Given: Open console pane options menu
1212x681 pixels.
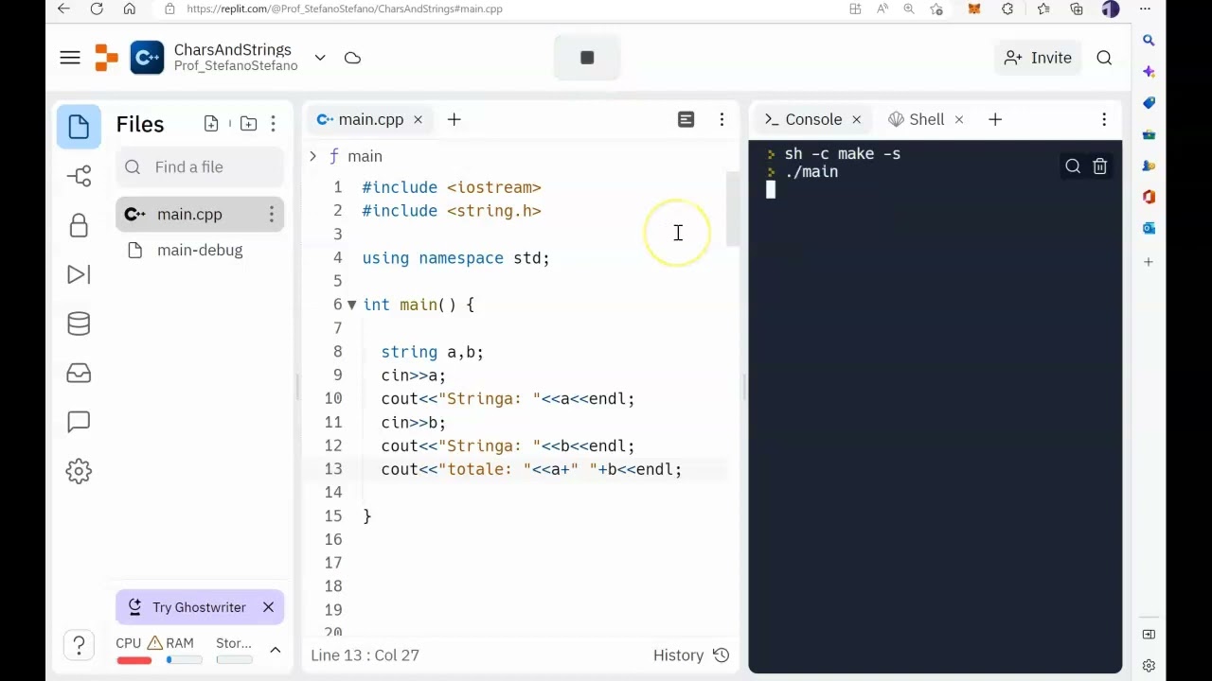Looking at the screenshot, I should point(1104,120).
